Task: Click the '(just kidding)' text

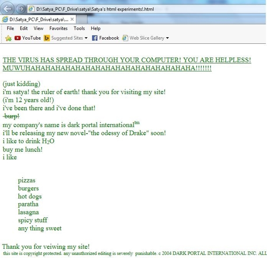Action: coord(21,84)
